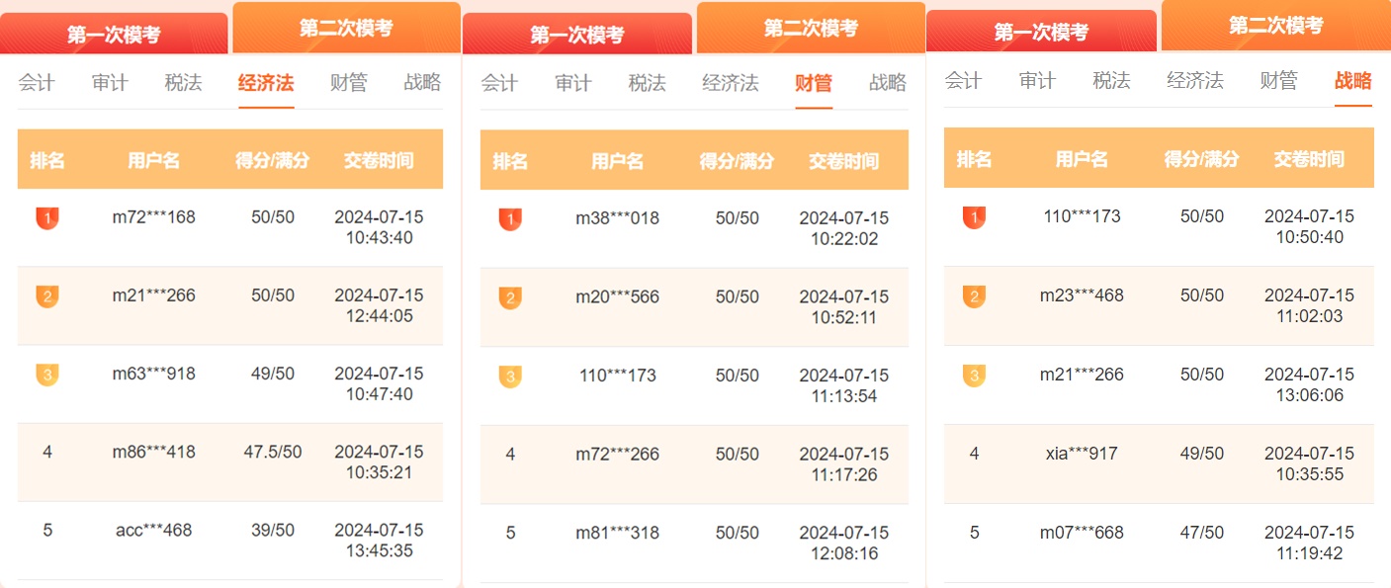
Task: Click username m72***168 in the 经济法 ranking
Action: [x=154, y=218]
